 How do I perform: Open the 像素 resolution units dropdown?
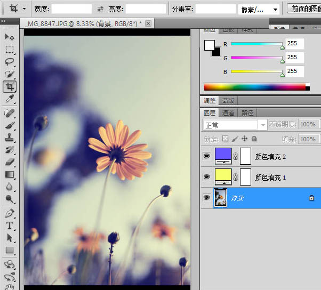tap(260, 9)
